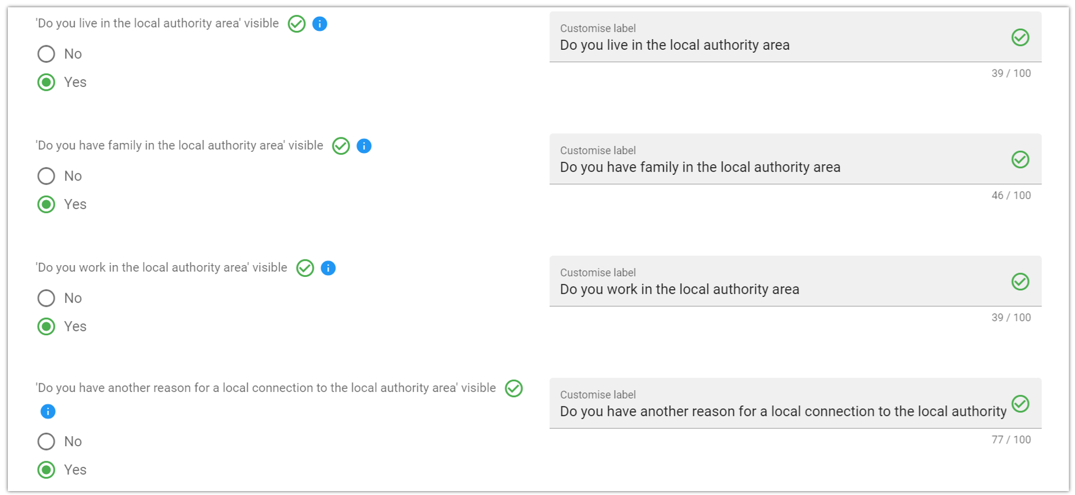Select No for 'have family' visible
Screen dimensions: 1075x495
coord(46,176)
